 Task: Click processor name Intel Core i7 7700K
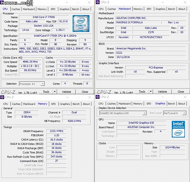(44, 17)
